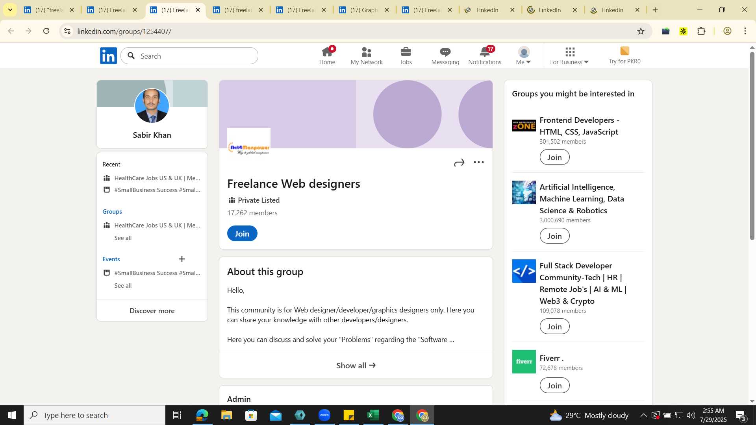756x425 pixels.
Task: Add an event with the plus icon
Action: (182, 259)
